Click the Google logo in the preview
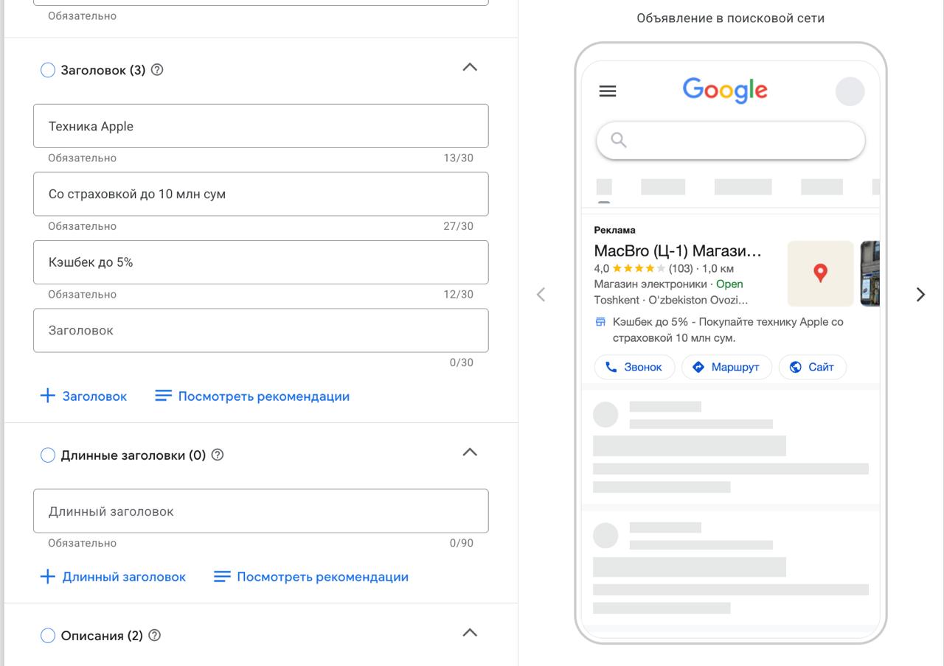This screenshot has height=666, width=944. pyautogui.click(x=725, y=91)
